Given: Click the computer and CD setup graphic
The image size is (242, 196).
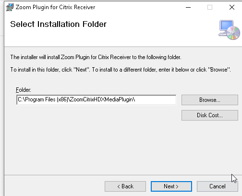Looking at the screenshot, I should (x=229, y=30).
